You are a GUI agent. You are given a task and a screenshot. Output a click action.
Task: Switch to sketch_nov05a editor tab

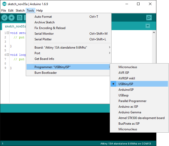[x=14, y=26]
